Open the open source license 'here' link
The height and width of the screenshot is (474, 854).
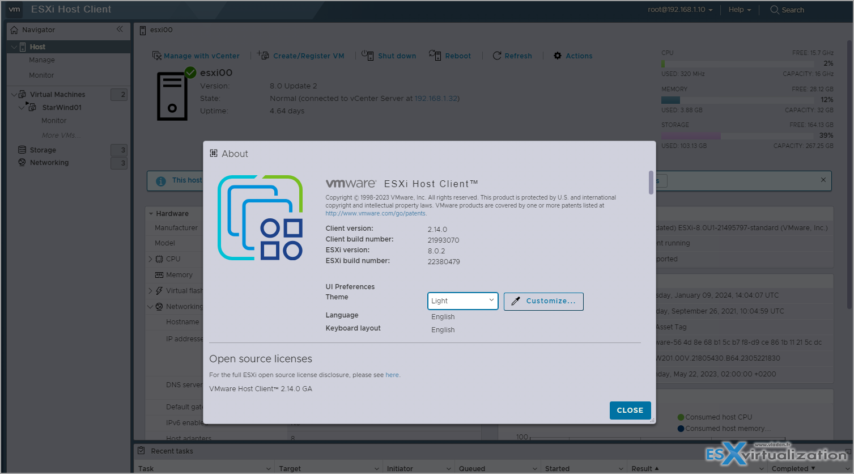click(392, 375)
